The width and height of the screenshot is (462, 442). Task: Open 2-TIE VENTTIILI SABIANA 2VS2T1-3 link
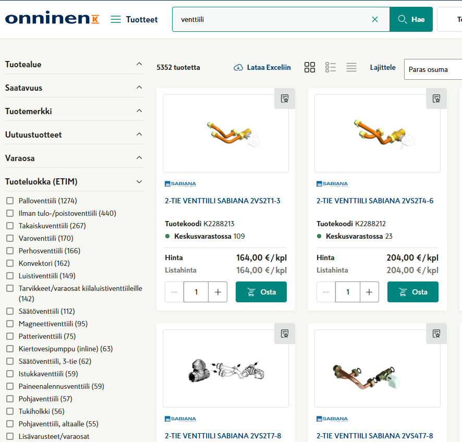click(x=223, y=201)
